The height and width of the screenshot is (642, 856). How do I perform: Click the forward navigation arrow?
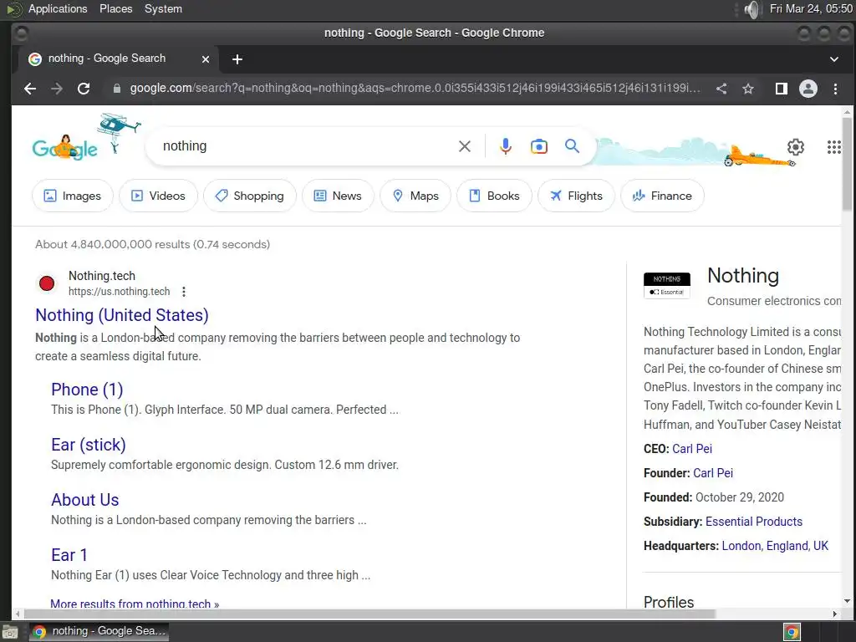click(x=57, y=89)
